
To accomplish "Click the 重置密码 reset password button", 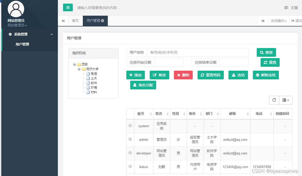I will click(x=210, y=75).
